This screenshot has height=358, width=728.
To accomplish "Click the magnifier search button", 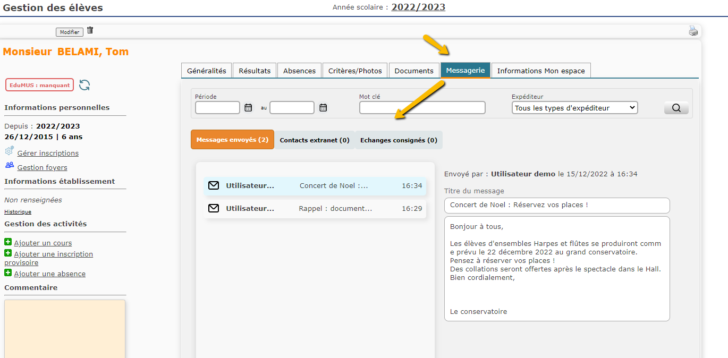I will tap(676, 108).
